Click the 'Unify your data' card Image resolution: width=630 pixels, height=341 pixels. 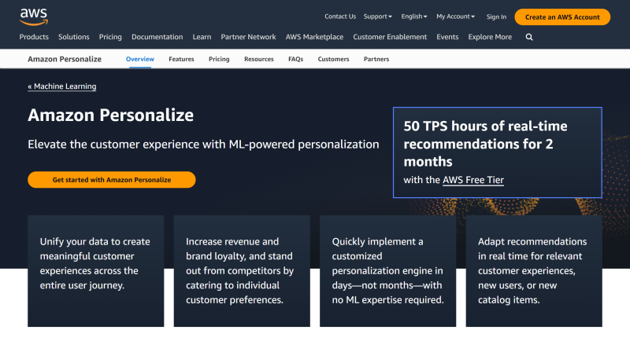pos(95,271)
